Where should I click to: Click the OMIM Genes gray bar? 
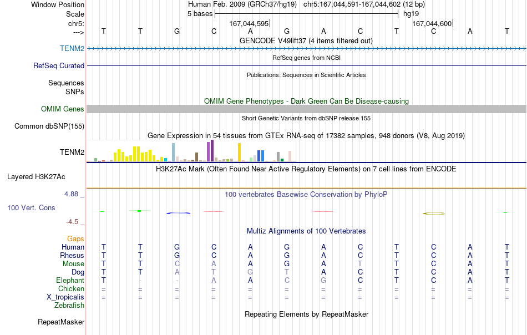click(306, 109)
